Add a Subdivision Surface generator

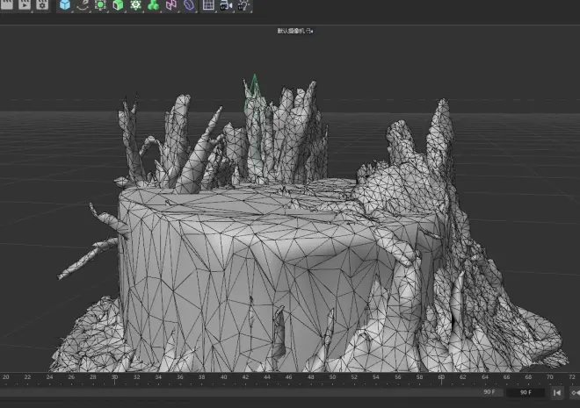click(100, 5)
